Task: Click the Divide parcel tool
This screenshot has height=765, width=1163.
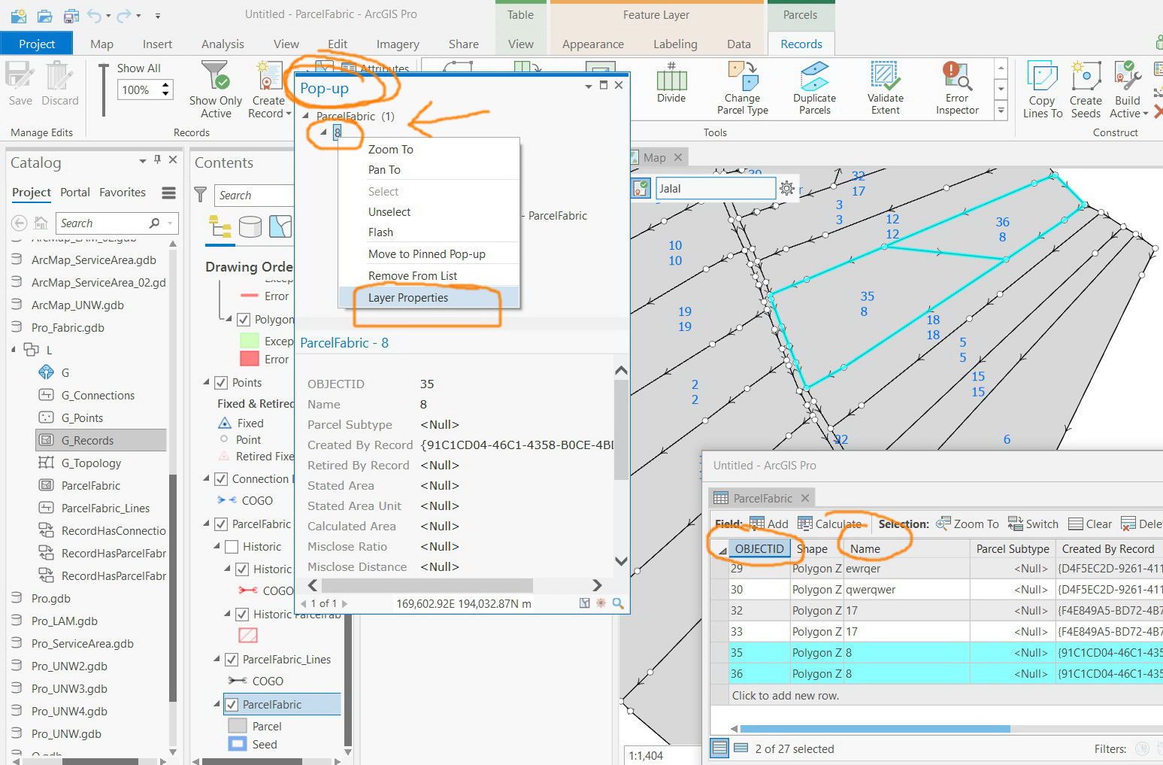Action: tap(671, 77)
